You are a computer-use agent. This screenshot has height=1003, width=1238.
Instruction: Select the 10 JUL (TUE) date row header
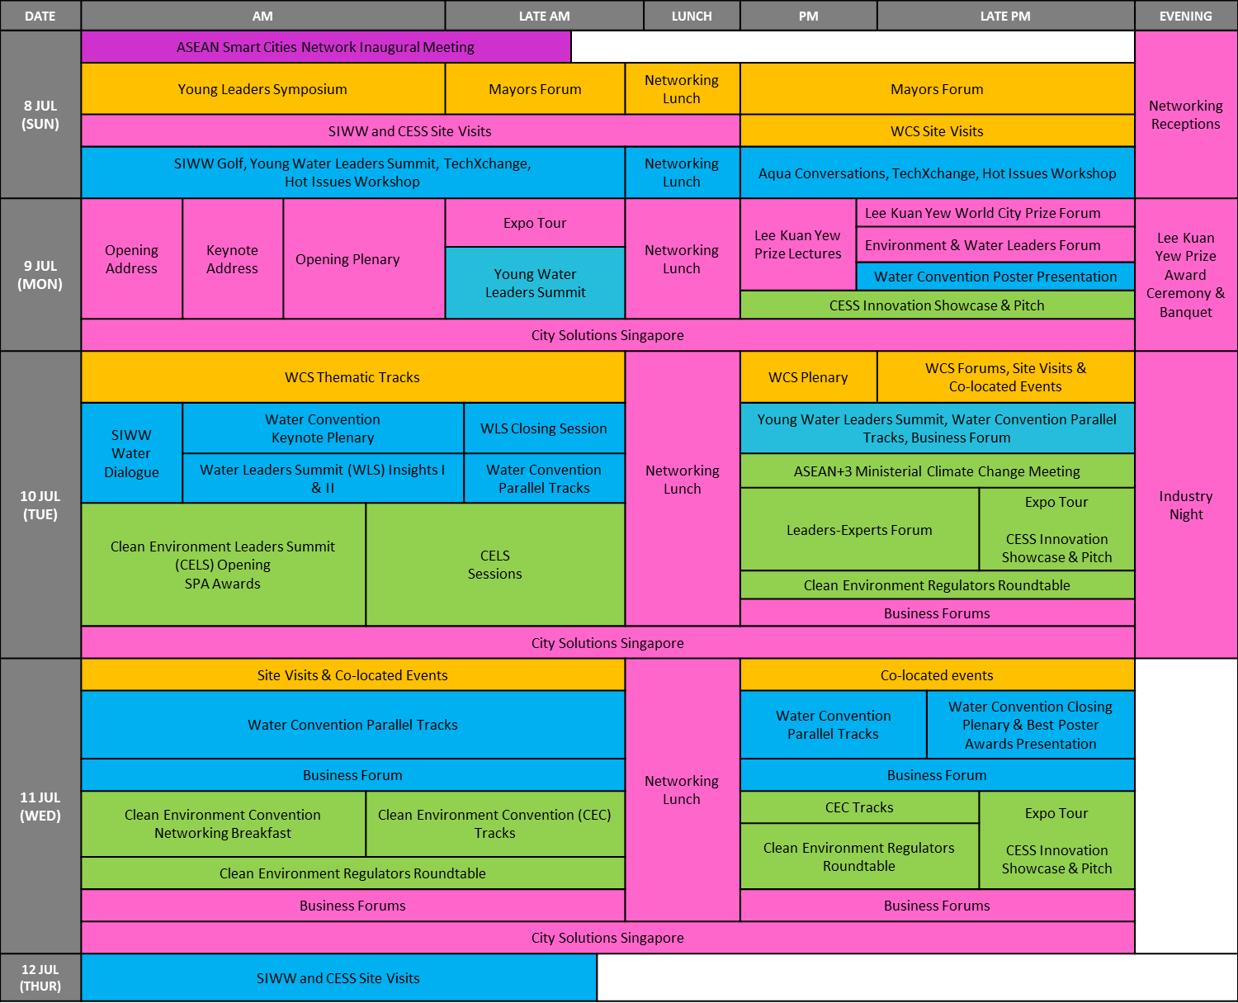40,505
